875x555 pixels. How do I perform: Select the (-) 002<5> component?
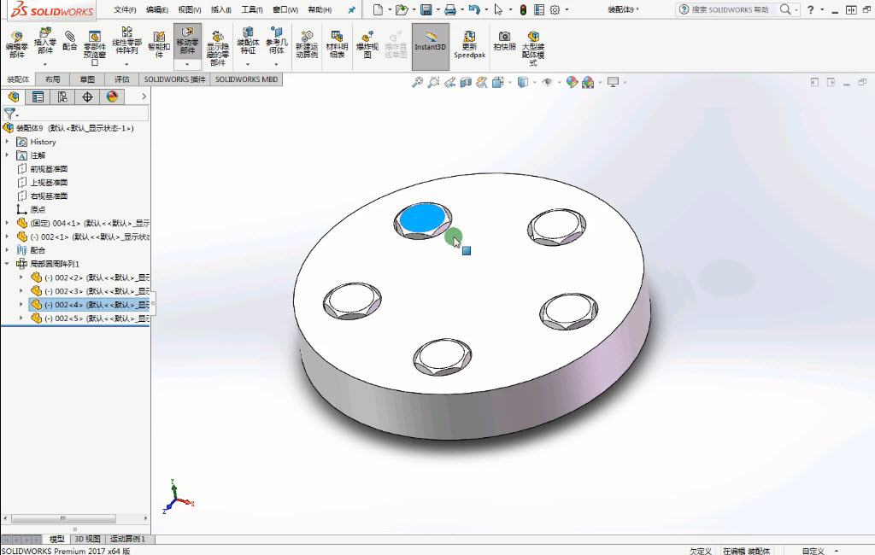click(x=90, y=318)
